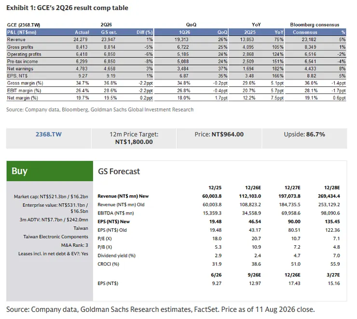Click the GS est. column header
Image resolution: width=357 pixels, height=319 pixels.
[x=109, y=32]
